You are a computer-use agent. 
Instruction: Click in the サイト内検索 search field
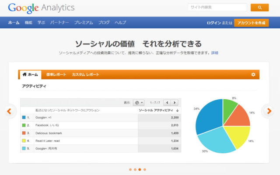pos(217,7)
